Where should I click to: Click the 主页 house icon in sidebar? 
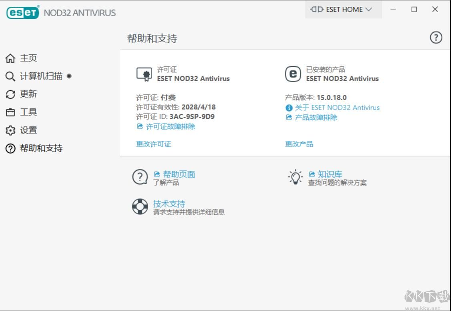[x=10, y=58]
